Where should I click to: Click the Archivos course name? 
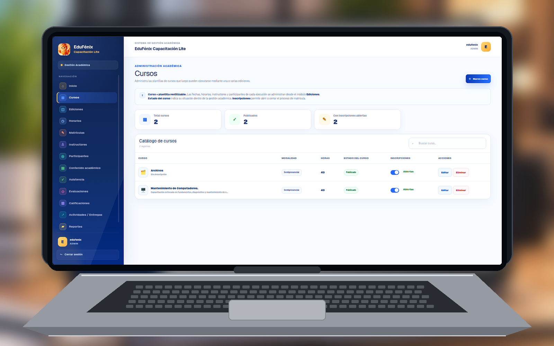(157, 171)
